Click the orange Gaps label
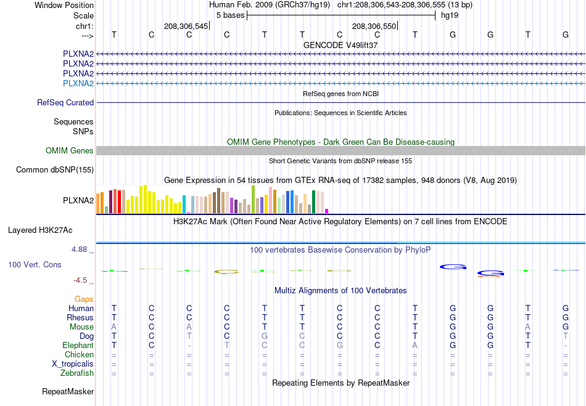This screenshot has width=586, height=406. pyautogui.click(x=84, y=299)
